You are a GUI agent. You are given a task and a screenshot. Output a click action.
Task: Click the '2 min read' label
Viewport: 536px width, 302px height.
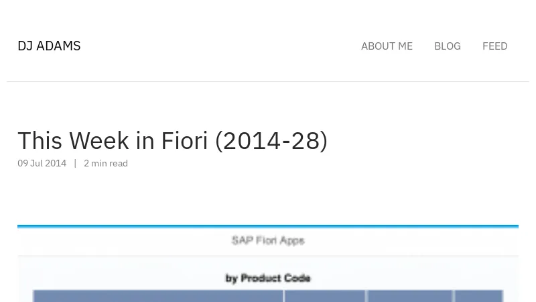click(x=106, y=163)
